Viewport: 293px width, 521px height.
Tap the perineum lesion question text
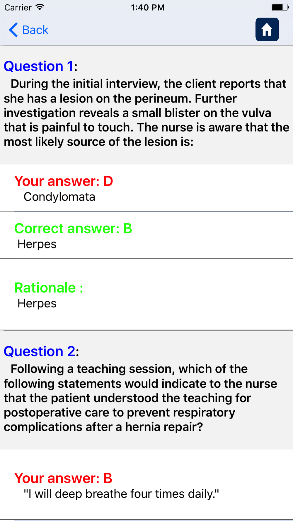point(146,113)
